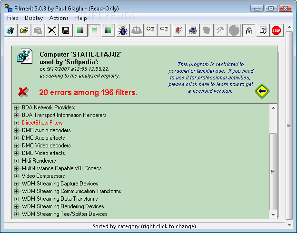
Task: Select the left-green columns view icon
Action: click(80, 30)
